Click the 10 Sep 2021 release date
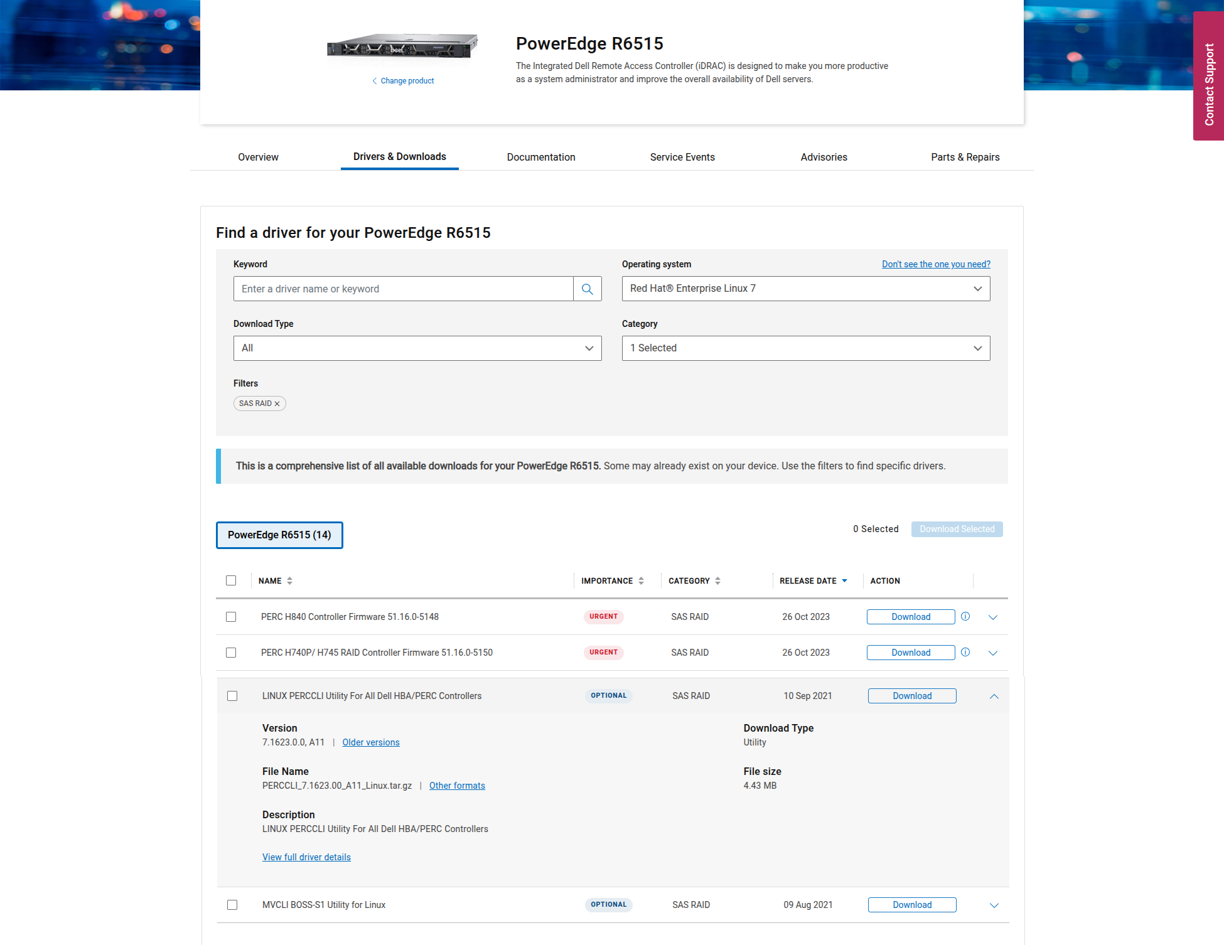This screenshot has height=945, width=1224. [x=808, y=696]
